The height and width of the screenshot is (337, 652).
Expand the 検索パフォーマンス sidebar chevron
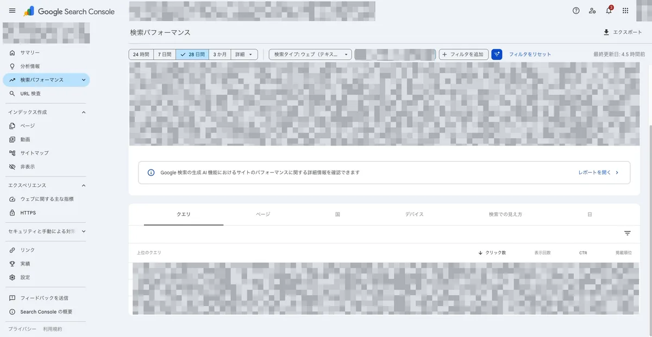pyautogui.click(x=83, y=80)
